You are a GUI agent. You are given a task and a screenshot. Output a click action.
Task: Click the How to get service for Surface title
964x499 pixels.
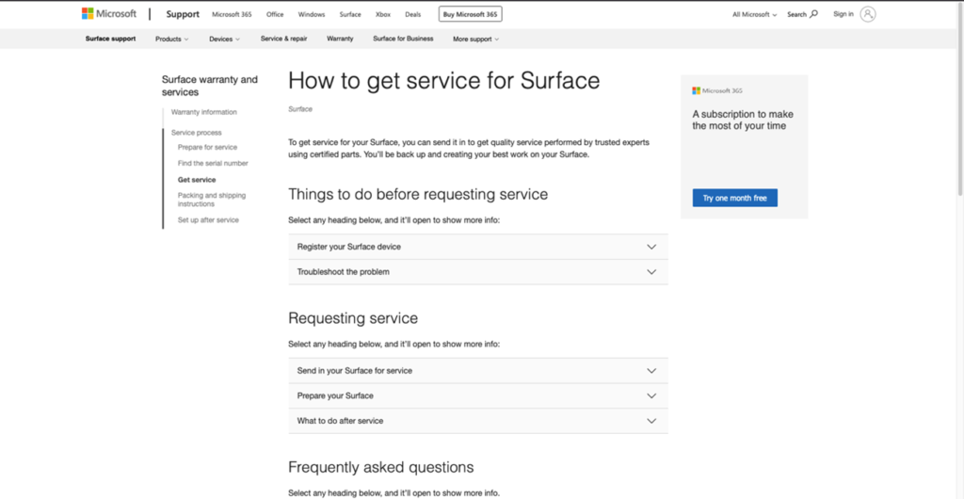tap(444, 81)
